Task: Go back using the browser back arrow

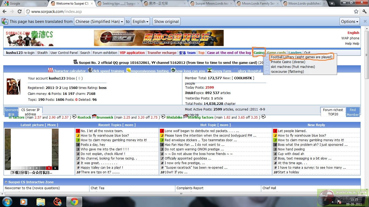Action: click(x=5, y=12)
